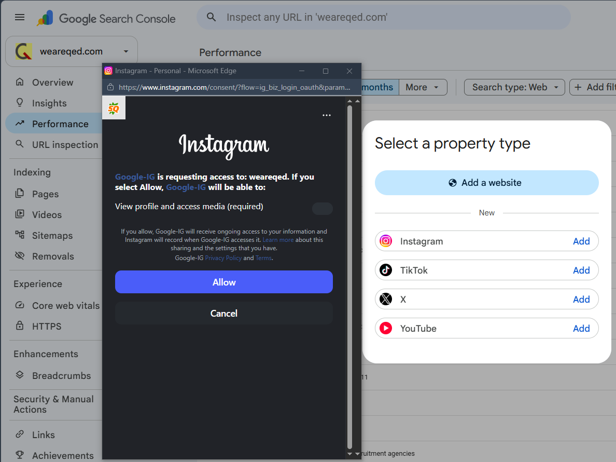616x462 pixels.
Task: Click the Instagram logo in property list
Action: coord(386,241)
